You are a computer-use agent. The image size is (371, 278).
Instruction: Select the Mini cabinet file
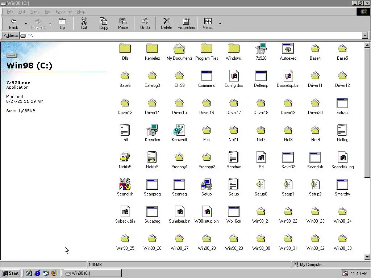point(207,130)
